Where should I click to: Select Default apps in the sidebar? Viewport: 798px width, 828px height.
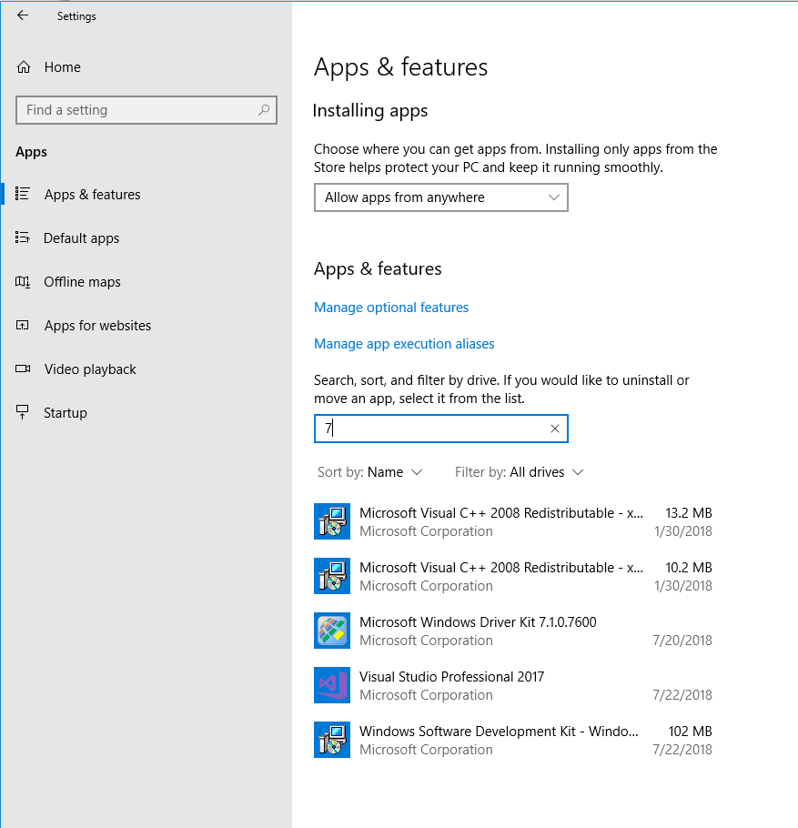click(81, 238)
